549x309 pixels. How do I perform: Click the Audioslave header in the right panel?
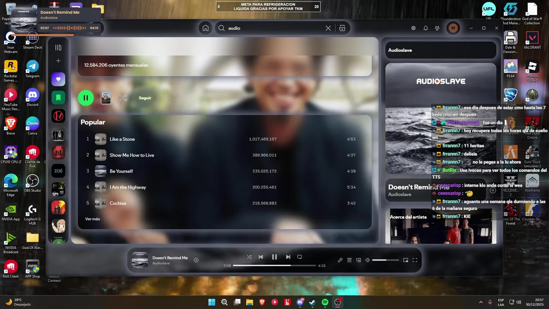[x=400, y=50]
